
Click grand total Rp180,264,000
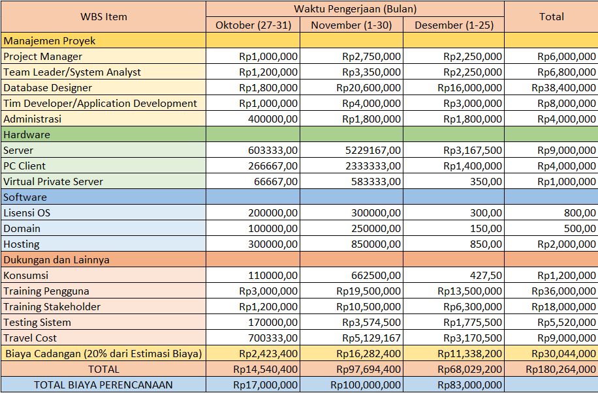(551, 368)
